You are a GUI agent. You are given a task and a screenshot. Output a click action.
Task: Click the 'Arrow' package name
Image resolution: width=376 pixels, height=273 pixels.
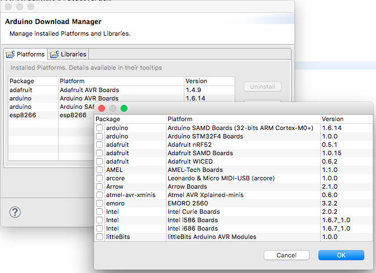pyautogui.click(x=115, y=186)
